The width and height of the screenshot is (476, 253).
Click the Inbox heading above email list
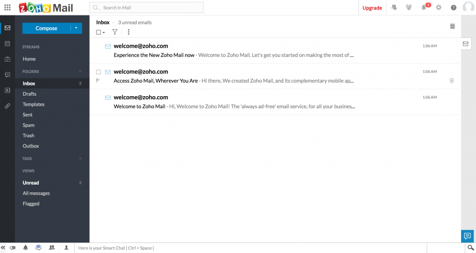click(102, 22)
